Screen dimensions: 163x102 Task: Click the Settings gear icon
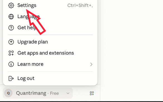coord(11,5)
